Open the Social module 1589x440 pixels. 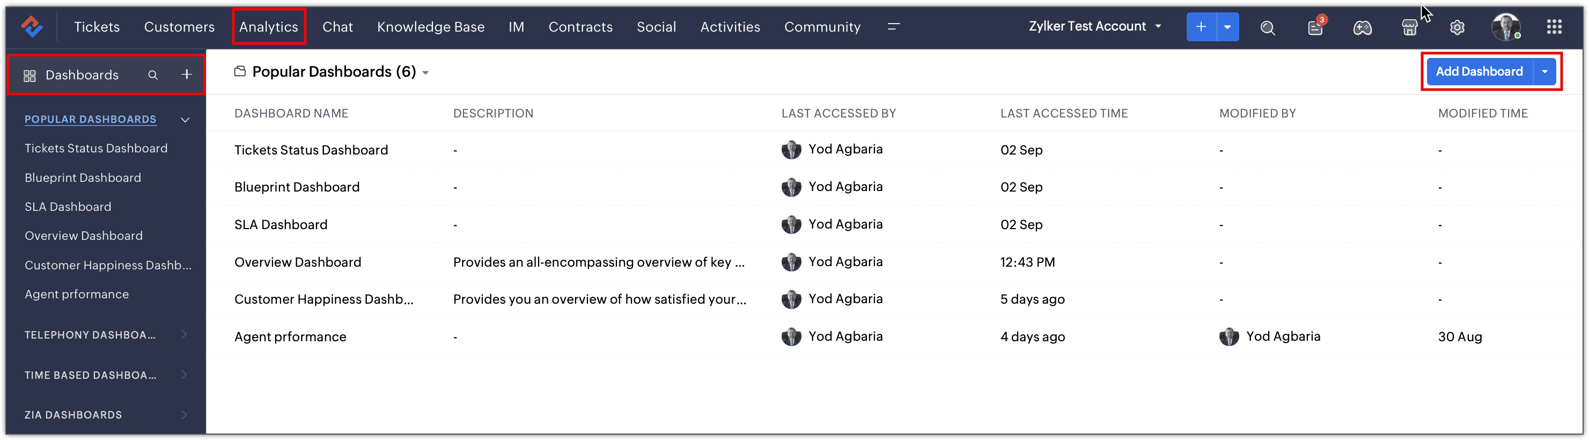coord(656,26)
